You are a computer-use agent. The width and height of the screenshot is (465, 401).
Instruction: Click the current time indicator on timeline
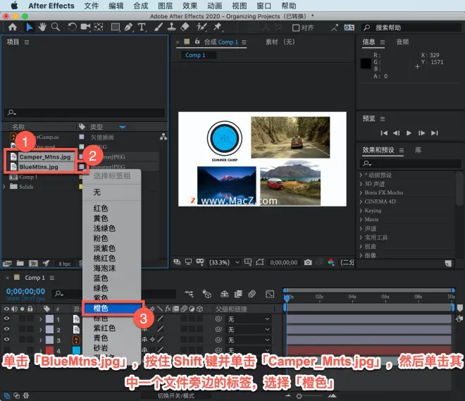pyautogui.click(x=287, y=297)
